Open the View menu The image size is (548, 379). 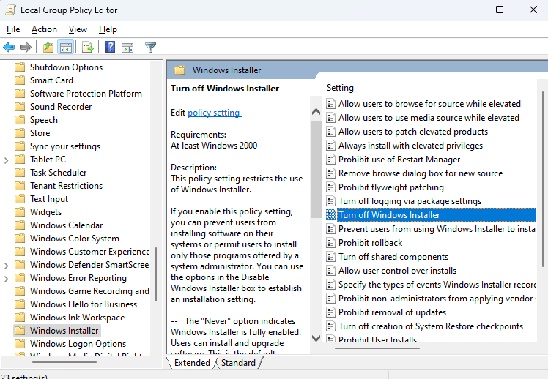(x=78, y=29)
